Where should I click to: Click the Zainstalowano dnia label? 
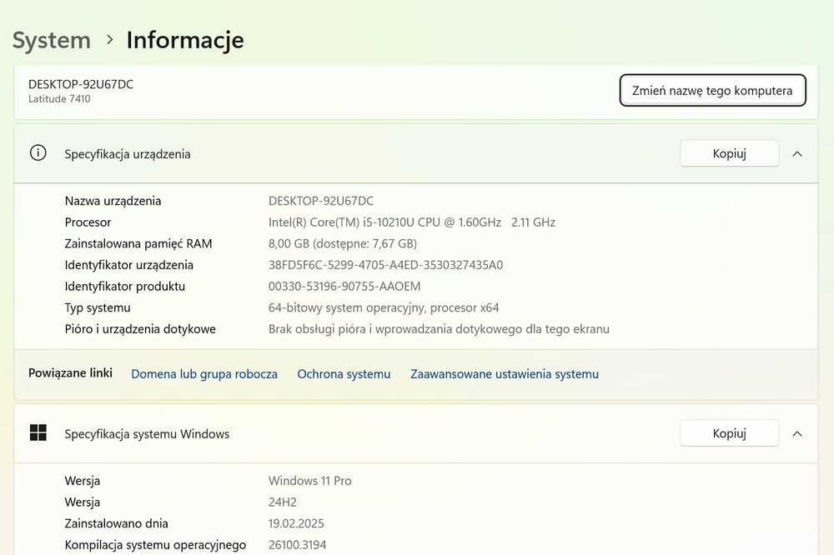tap(117, 523)
